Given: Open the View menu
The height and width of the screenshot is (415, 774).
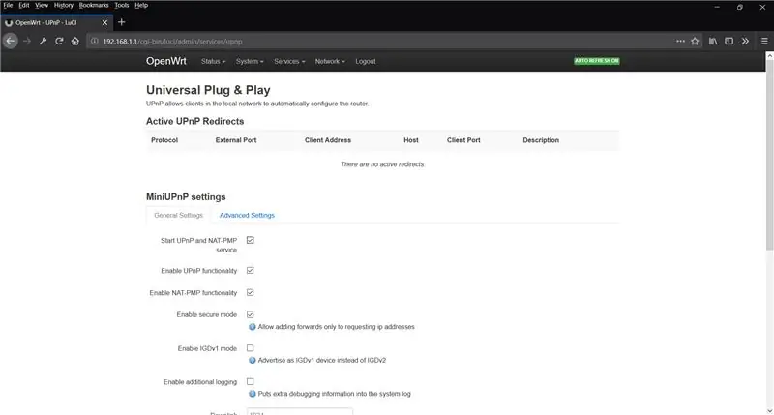Looking at the screenshot, I should pos(42,5).
